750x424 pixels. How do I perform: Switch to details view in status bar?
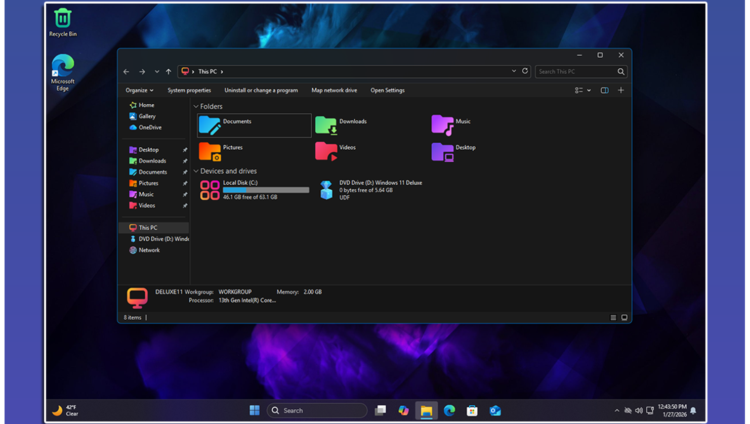coord(613,318)
